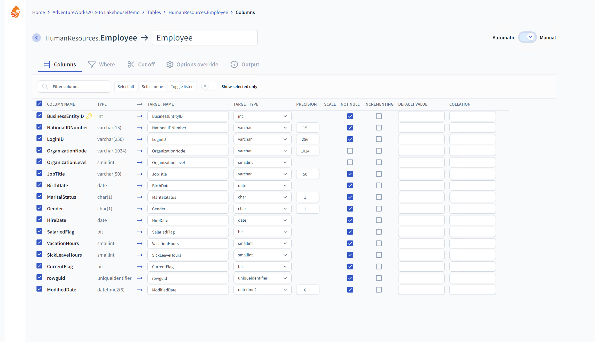Check Not Null for OrganizationNode
The image size is (595, 342).
pyautogui.click(x=350, y=151)
